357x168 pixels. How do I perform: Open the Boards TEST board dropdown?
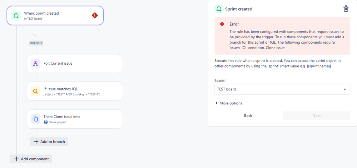(282, 89)
